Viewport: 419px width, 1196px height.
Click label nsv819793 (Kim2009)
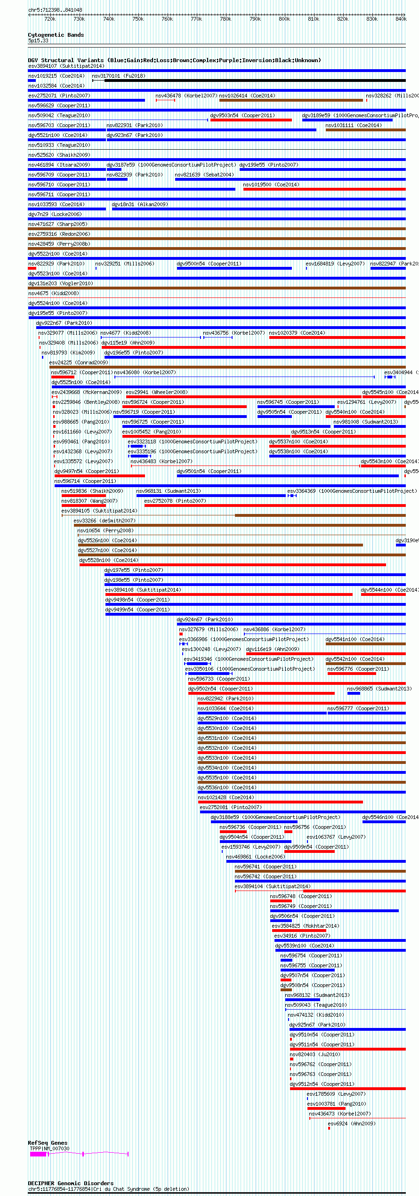point(68,353)
